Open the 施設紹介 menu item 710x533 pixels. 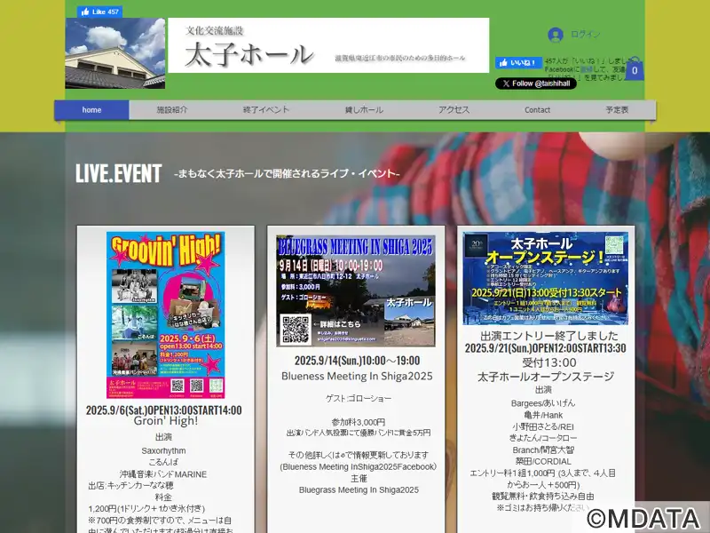point(172,110)
